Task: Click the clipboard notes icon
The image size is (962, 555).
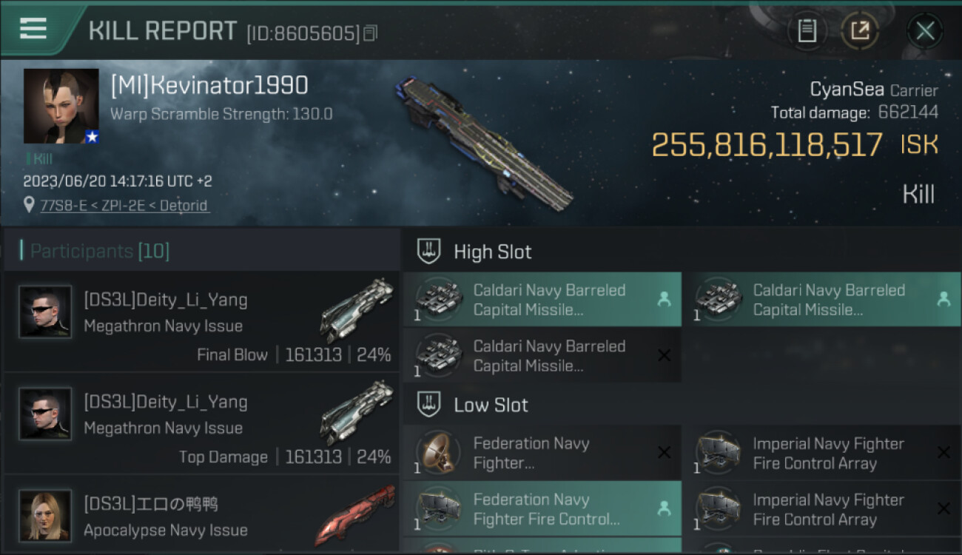Action: (807, 31)
